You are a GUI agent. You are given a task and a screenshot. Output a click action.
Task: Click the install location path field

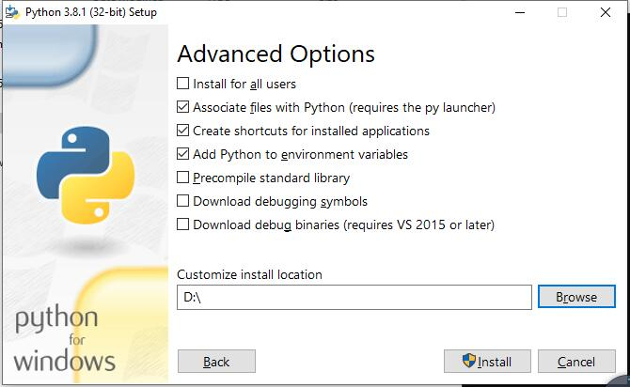click(354, 298)
